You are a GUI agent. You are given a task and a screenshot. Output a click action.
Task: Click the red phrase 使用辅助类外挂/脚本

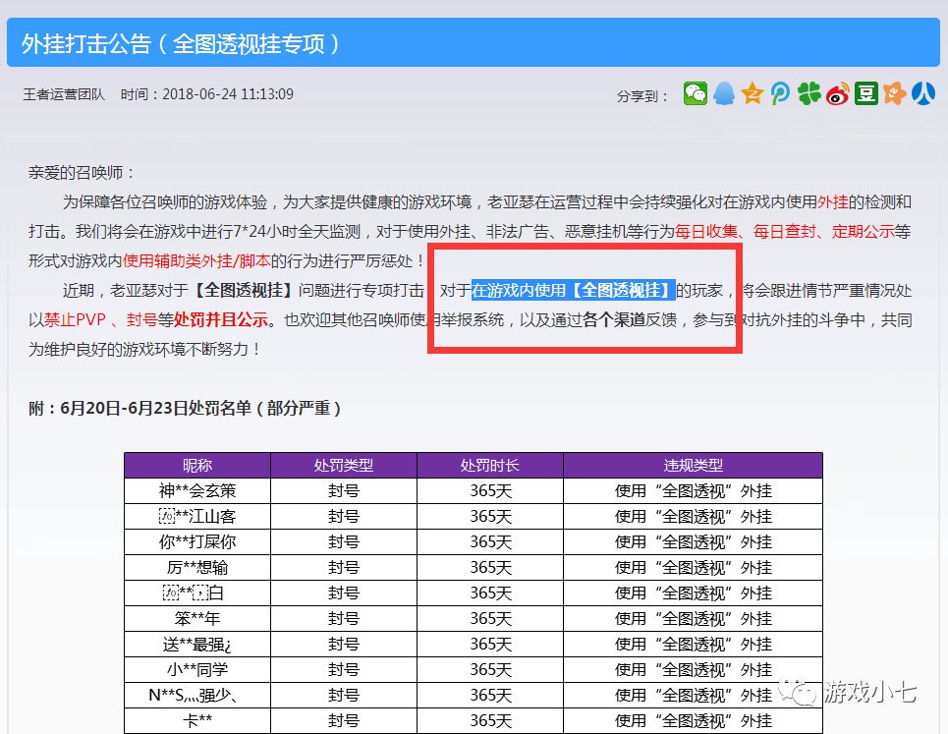pyautogui.click(x=196, y=260)
